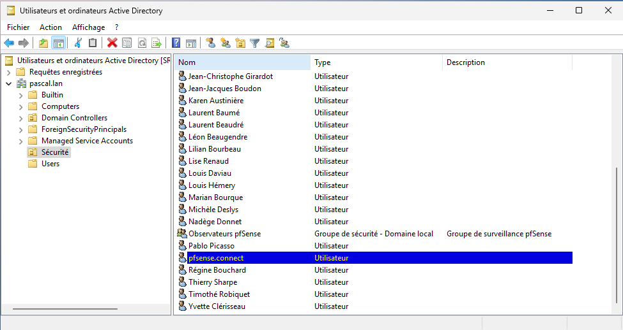
Task: Expand Requêtes enregistrées node
Action: (x=9, y=73)
